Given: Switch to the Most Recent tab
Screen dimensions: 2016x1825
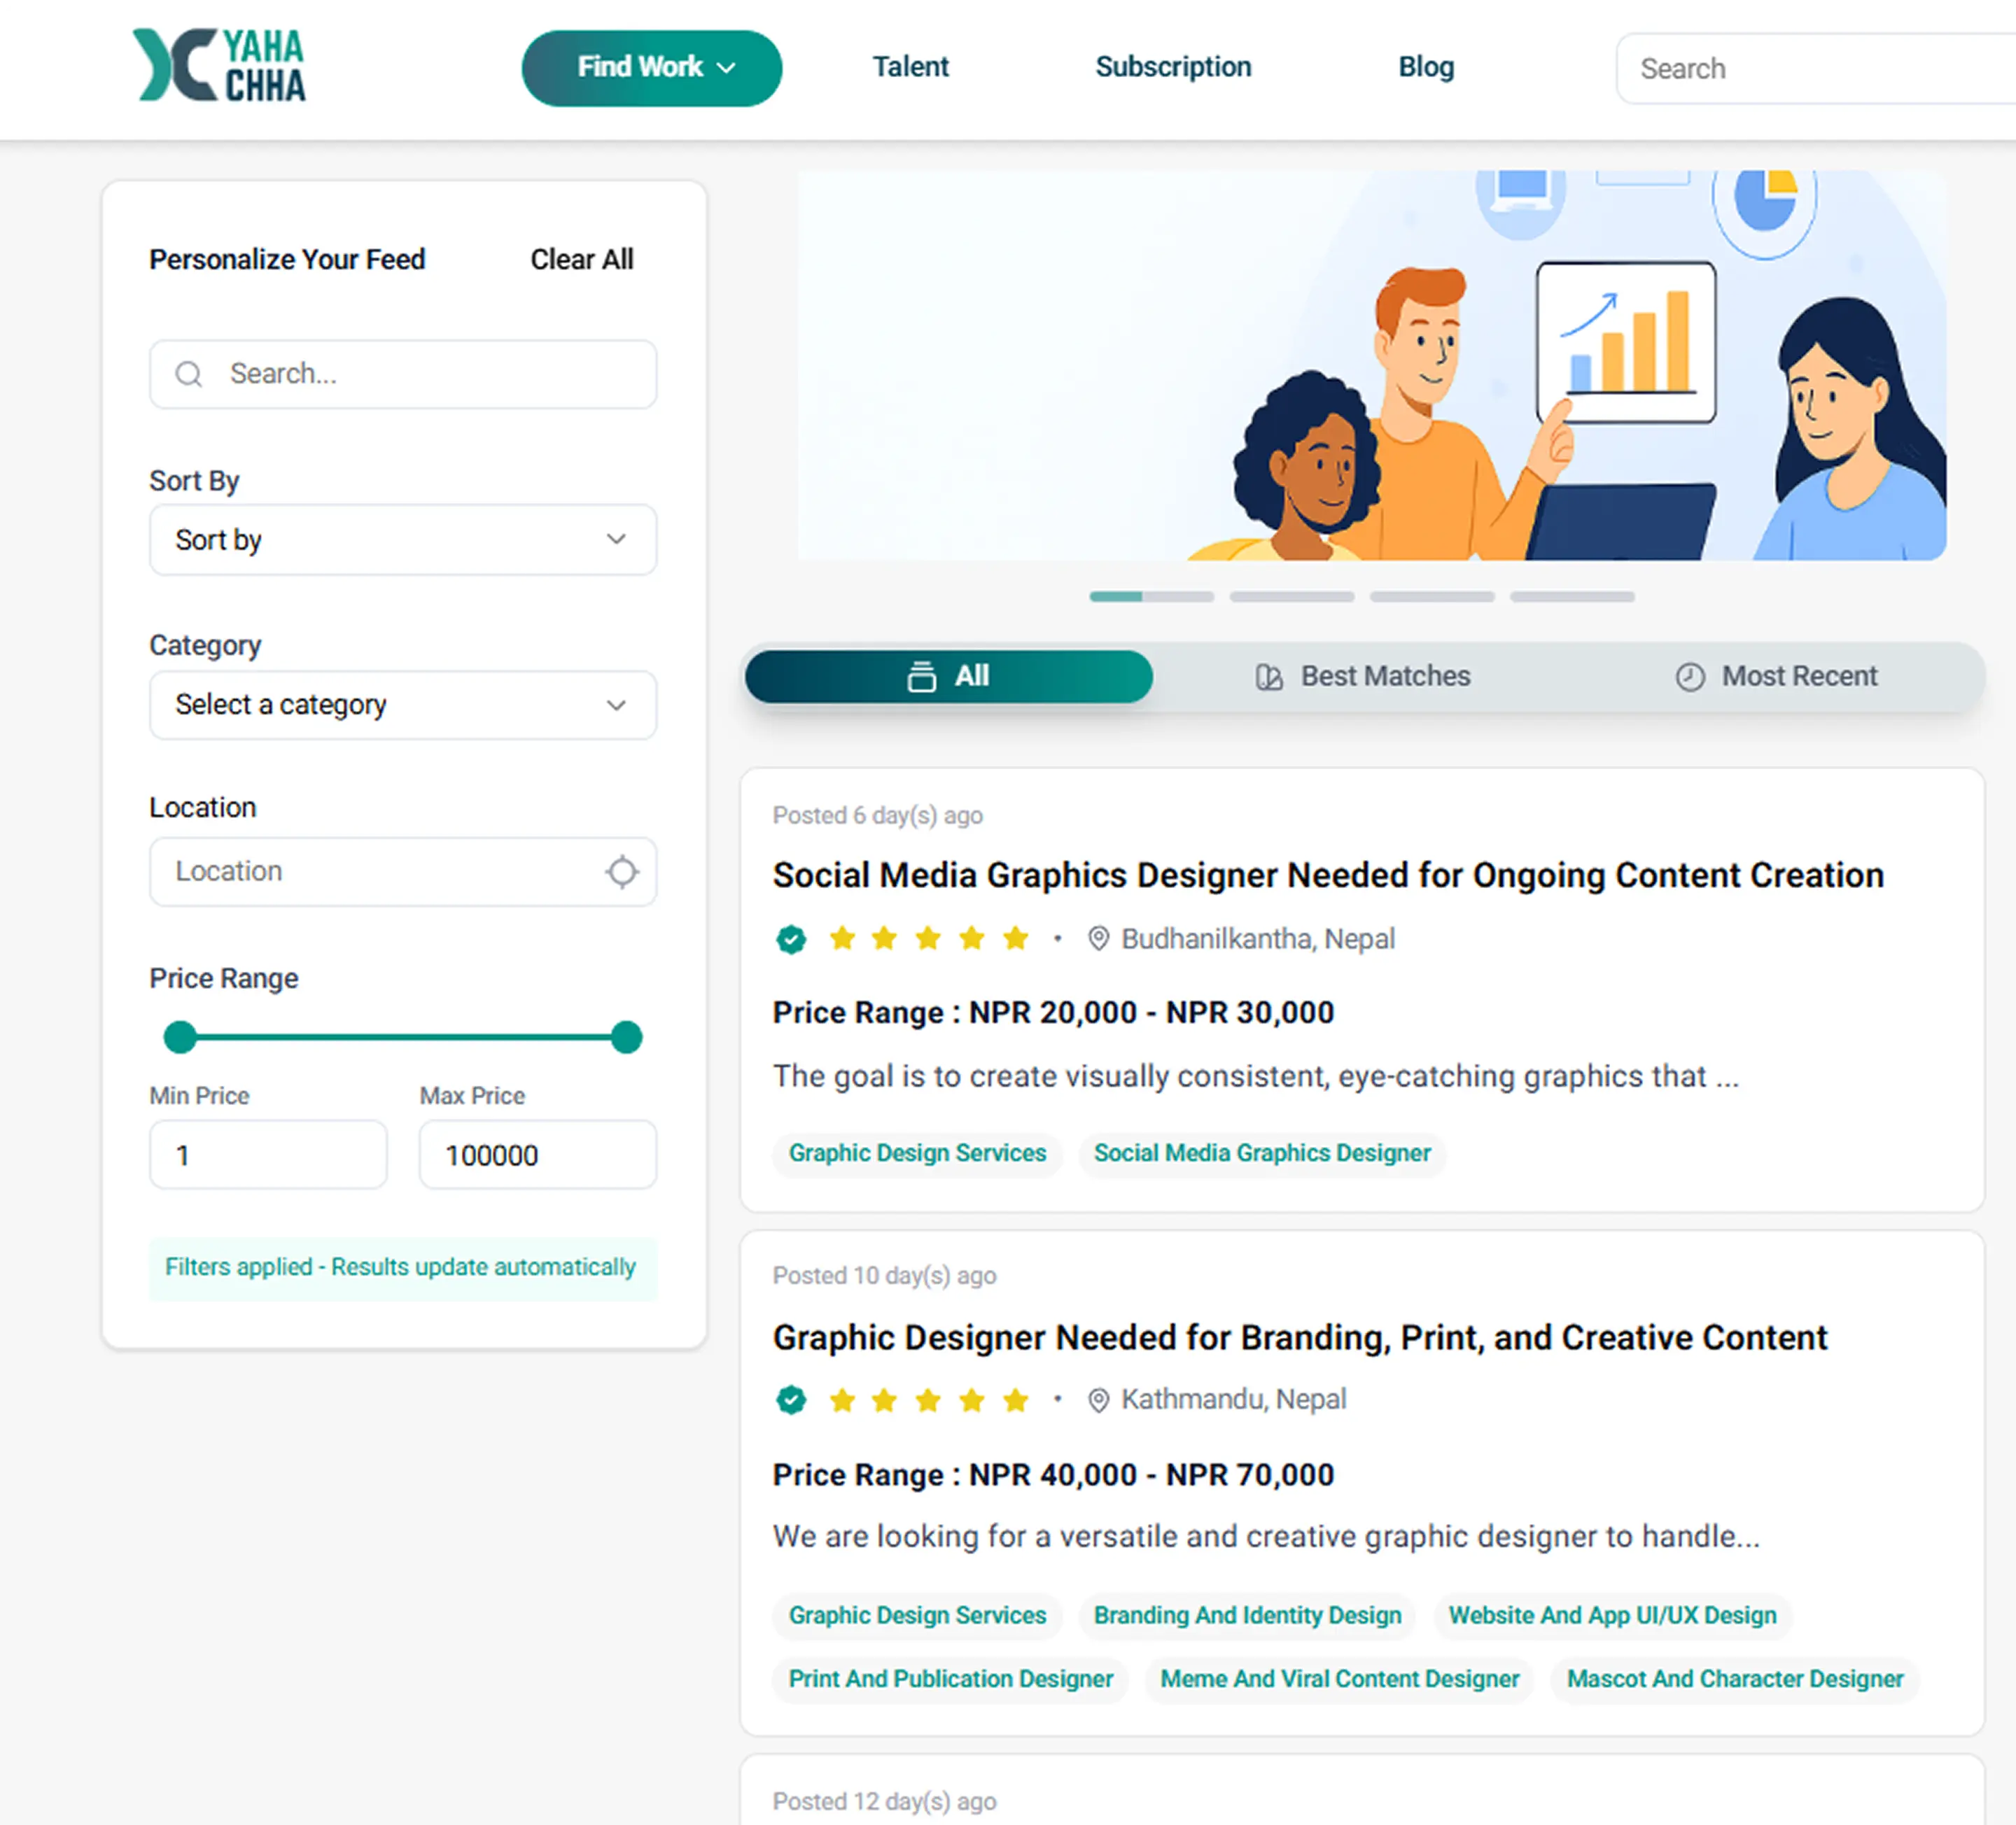Looking at the screenshot, I should tap(1777, 677).
